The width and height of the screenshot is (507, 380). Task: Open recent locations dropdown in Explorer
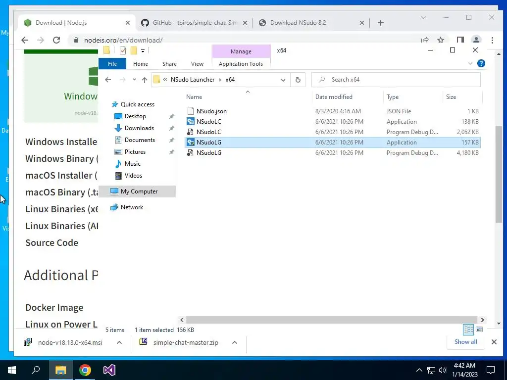pyautogui.click(x=134, y=80)
